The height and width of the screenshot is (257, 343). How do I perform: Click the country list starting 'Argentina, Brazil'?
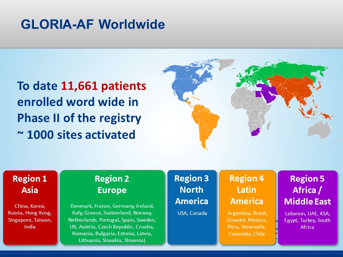247,223
